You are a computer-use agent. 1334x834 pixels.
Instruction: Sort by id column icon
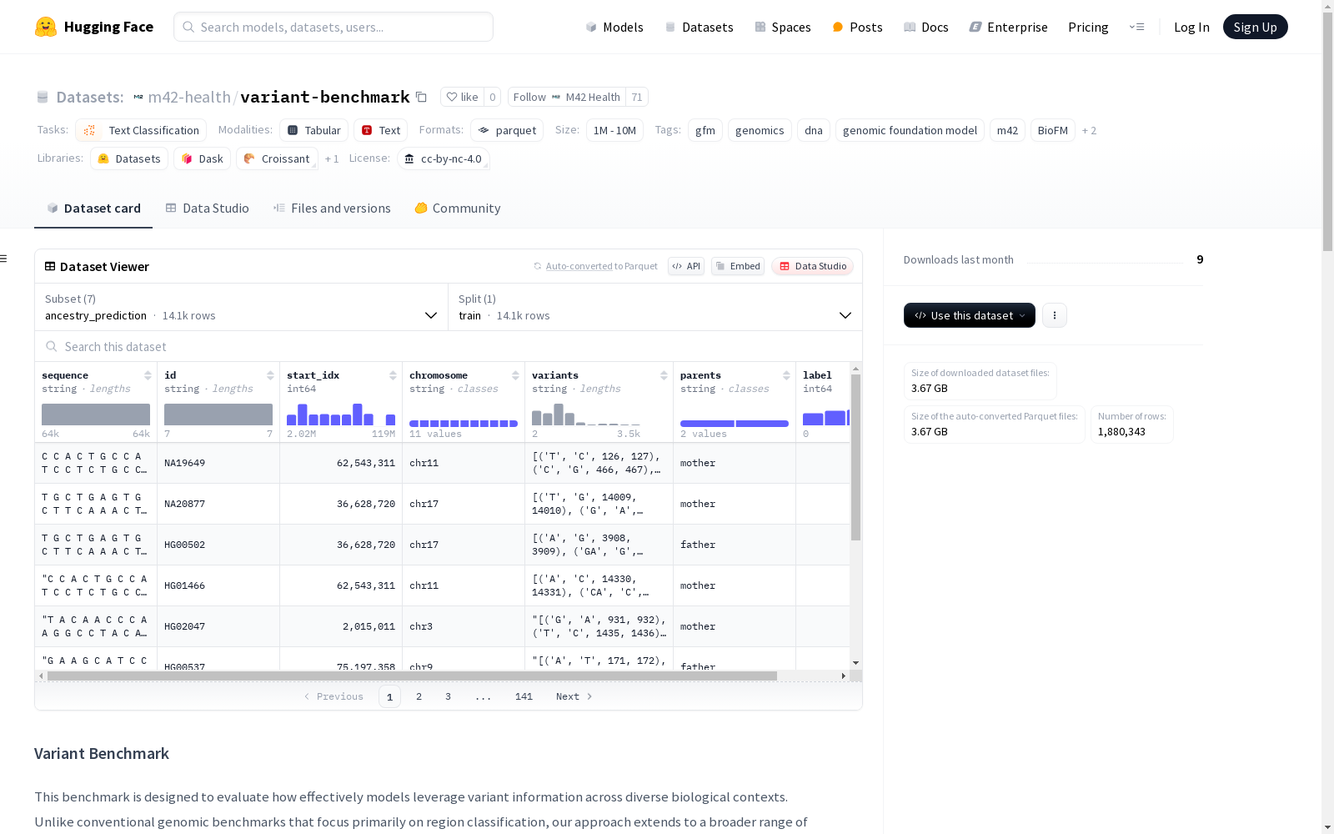click(x=270, y=375)
